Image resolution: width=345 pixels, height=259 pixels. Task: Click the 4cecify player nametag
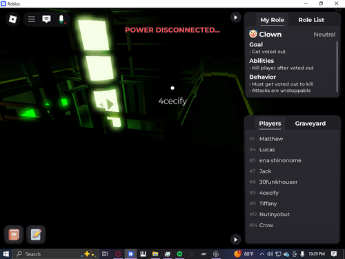(x=172, y=101)
